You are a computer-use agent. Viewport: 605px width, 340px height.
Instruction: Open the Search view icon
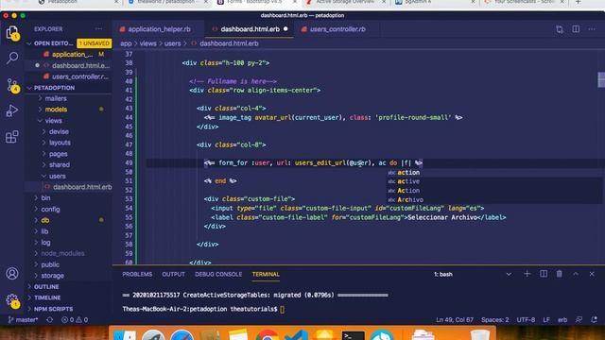[12, 59]
